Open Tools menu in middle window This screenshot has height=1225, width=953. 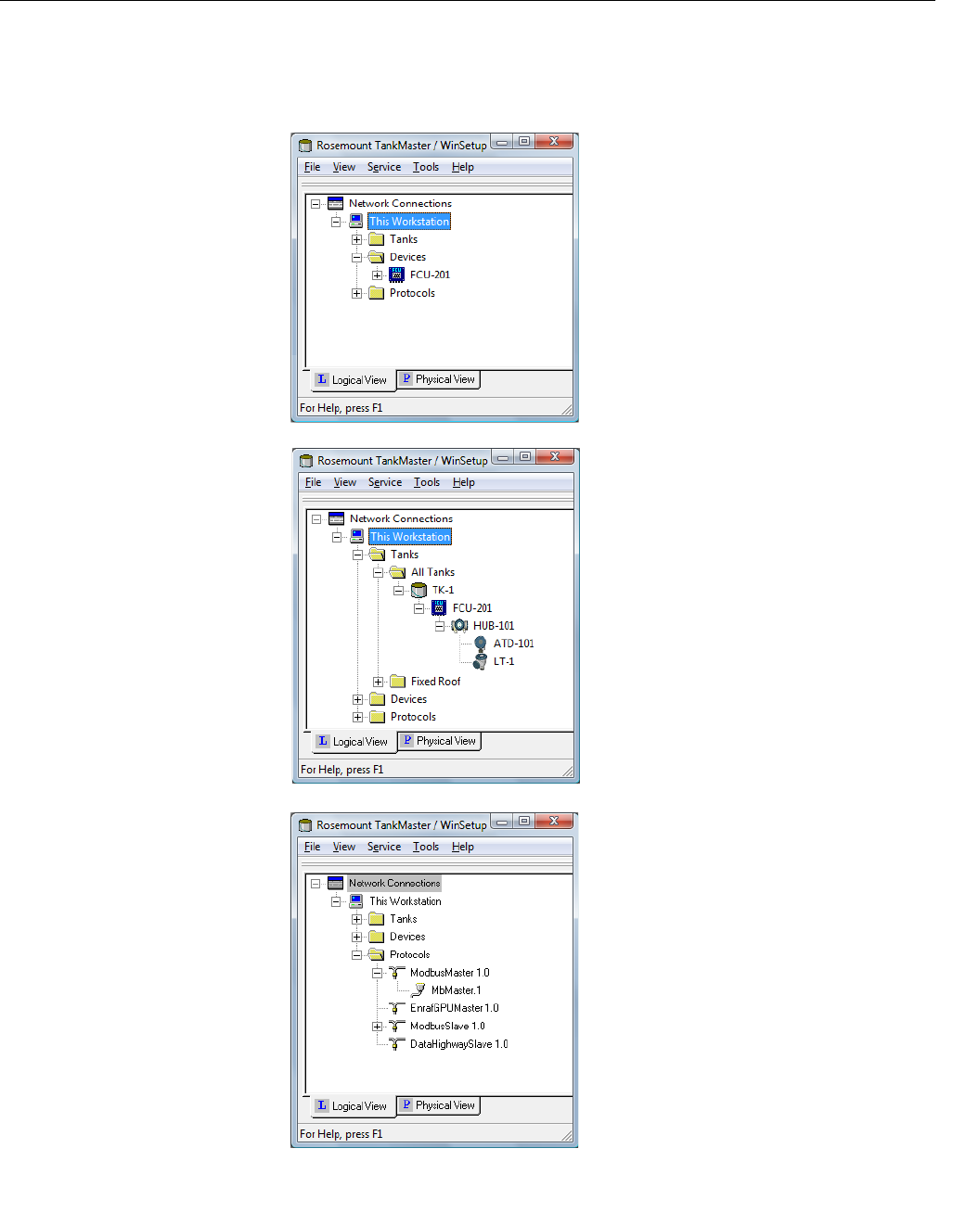click(x=427, y=482)
